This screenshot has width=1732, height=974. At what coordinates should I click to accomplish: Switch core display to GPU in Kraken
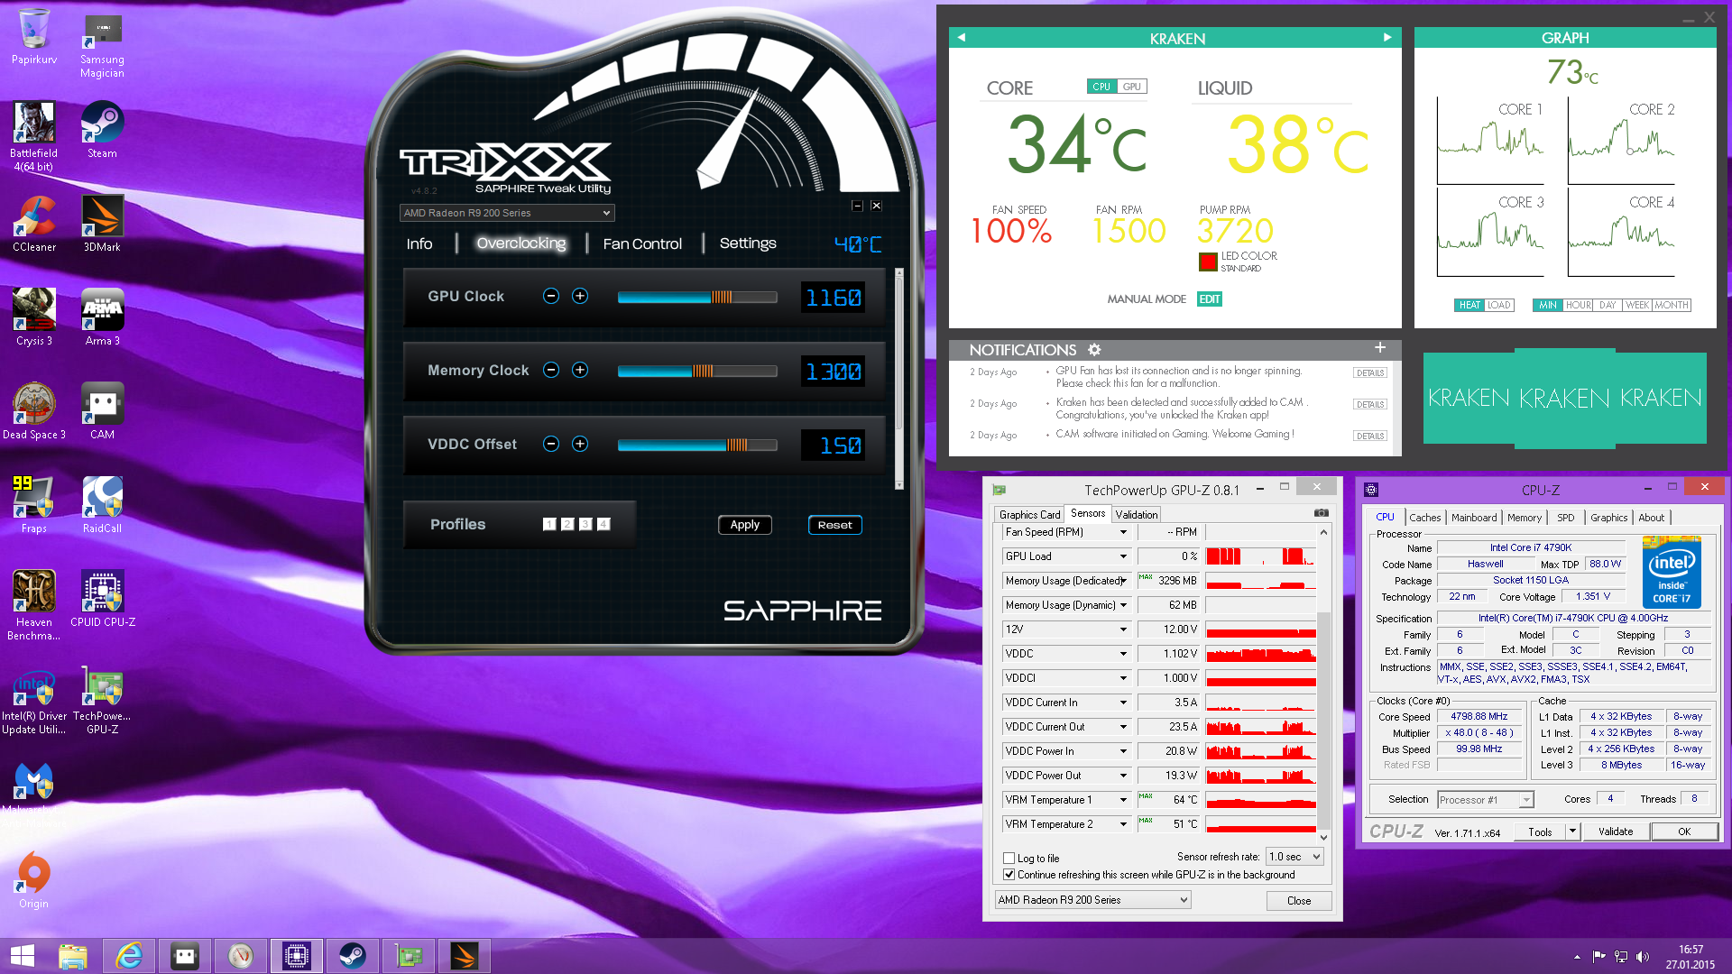tap(1132, 87)
